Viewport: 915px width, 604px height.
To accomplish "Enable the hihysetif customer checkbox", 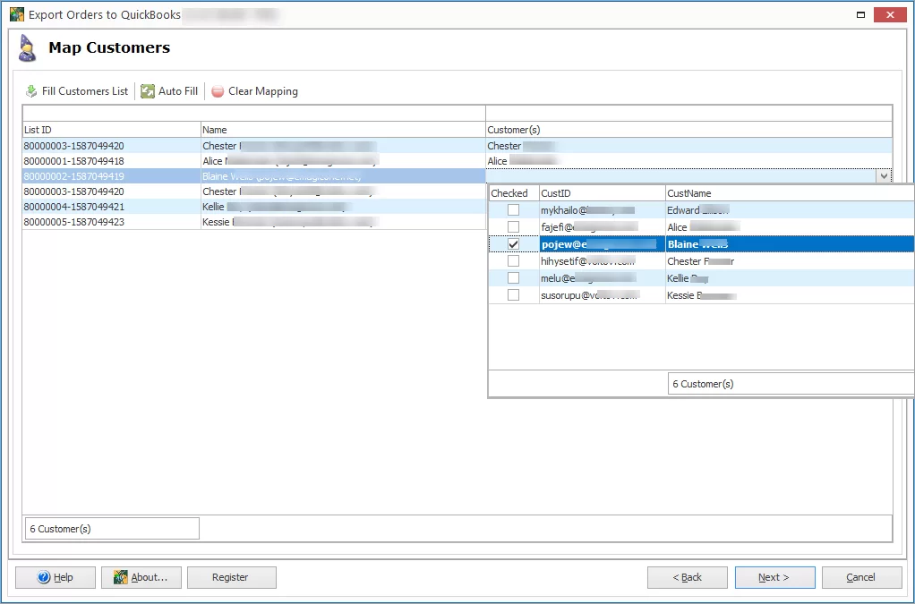I will 514,260.
